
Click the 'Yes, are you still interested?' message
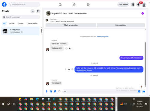(131, 58)
